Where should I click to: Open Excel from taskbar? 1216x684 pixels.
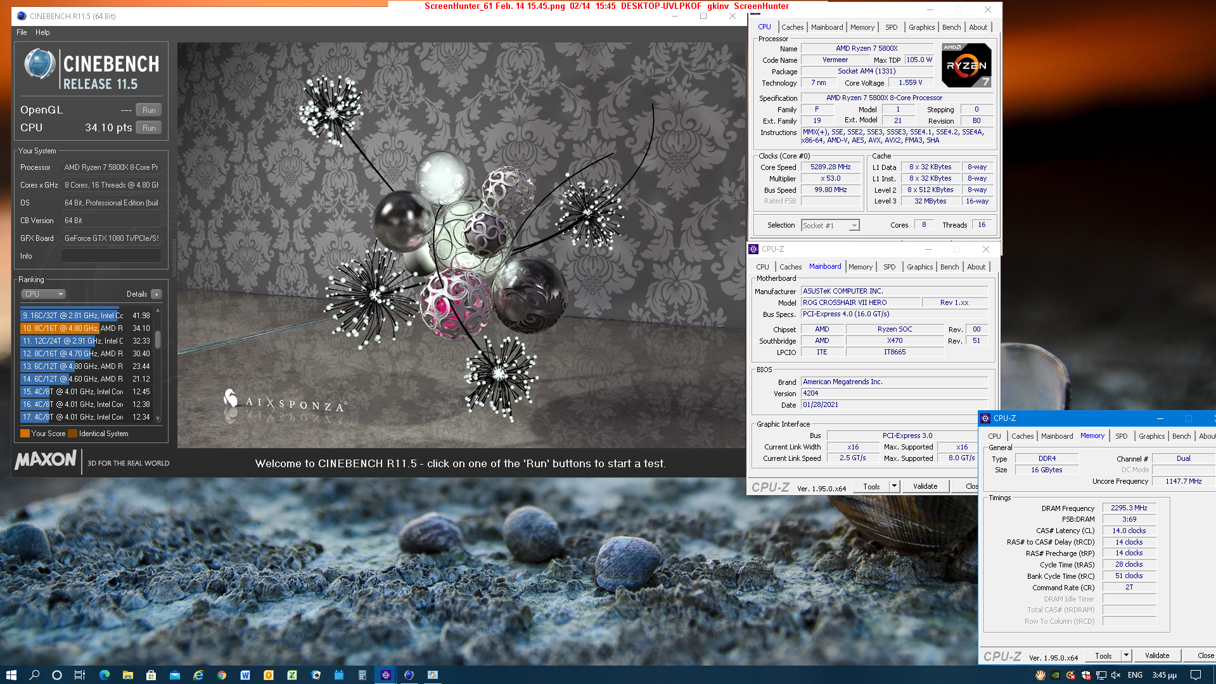pyautogui.click(x=292, y=674)
